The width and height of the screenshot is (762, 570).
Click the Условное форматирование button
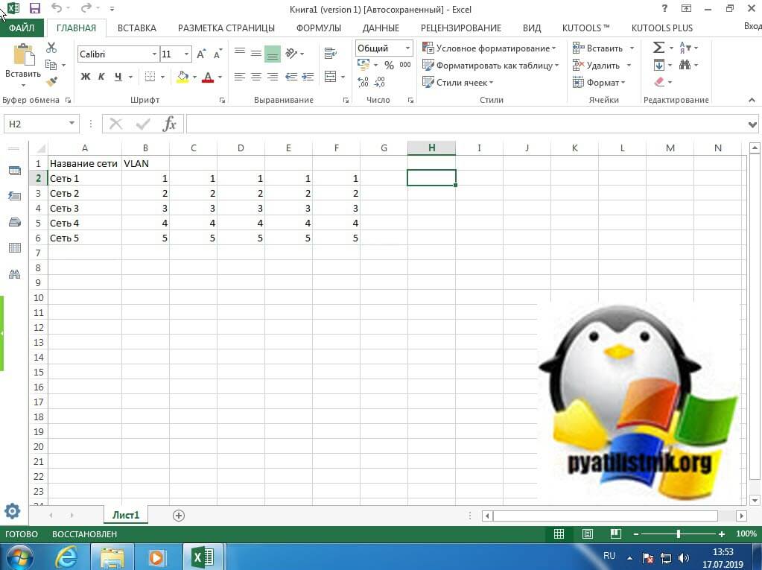point(490,48)
